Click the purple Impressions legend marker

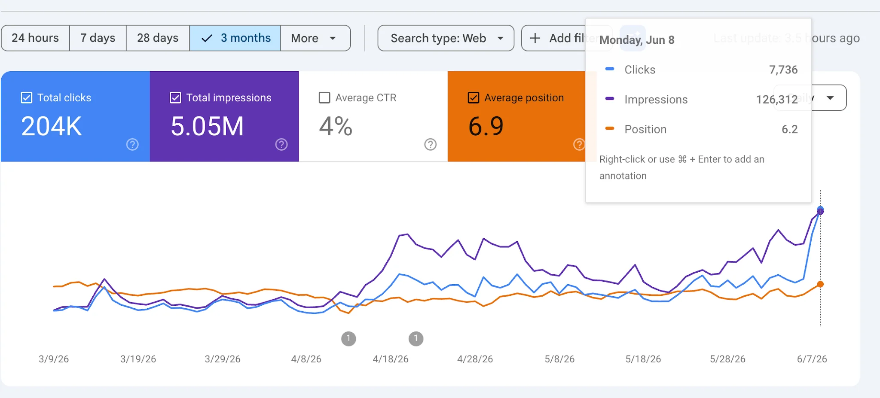[x=609, y=98]
